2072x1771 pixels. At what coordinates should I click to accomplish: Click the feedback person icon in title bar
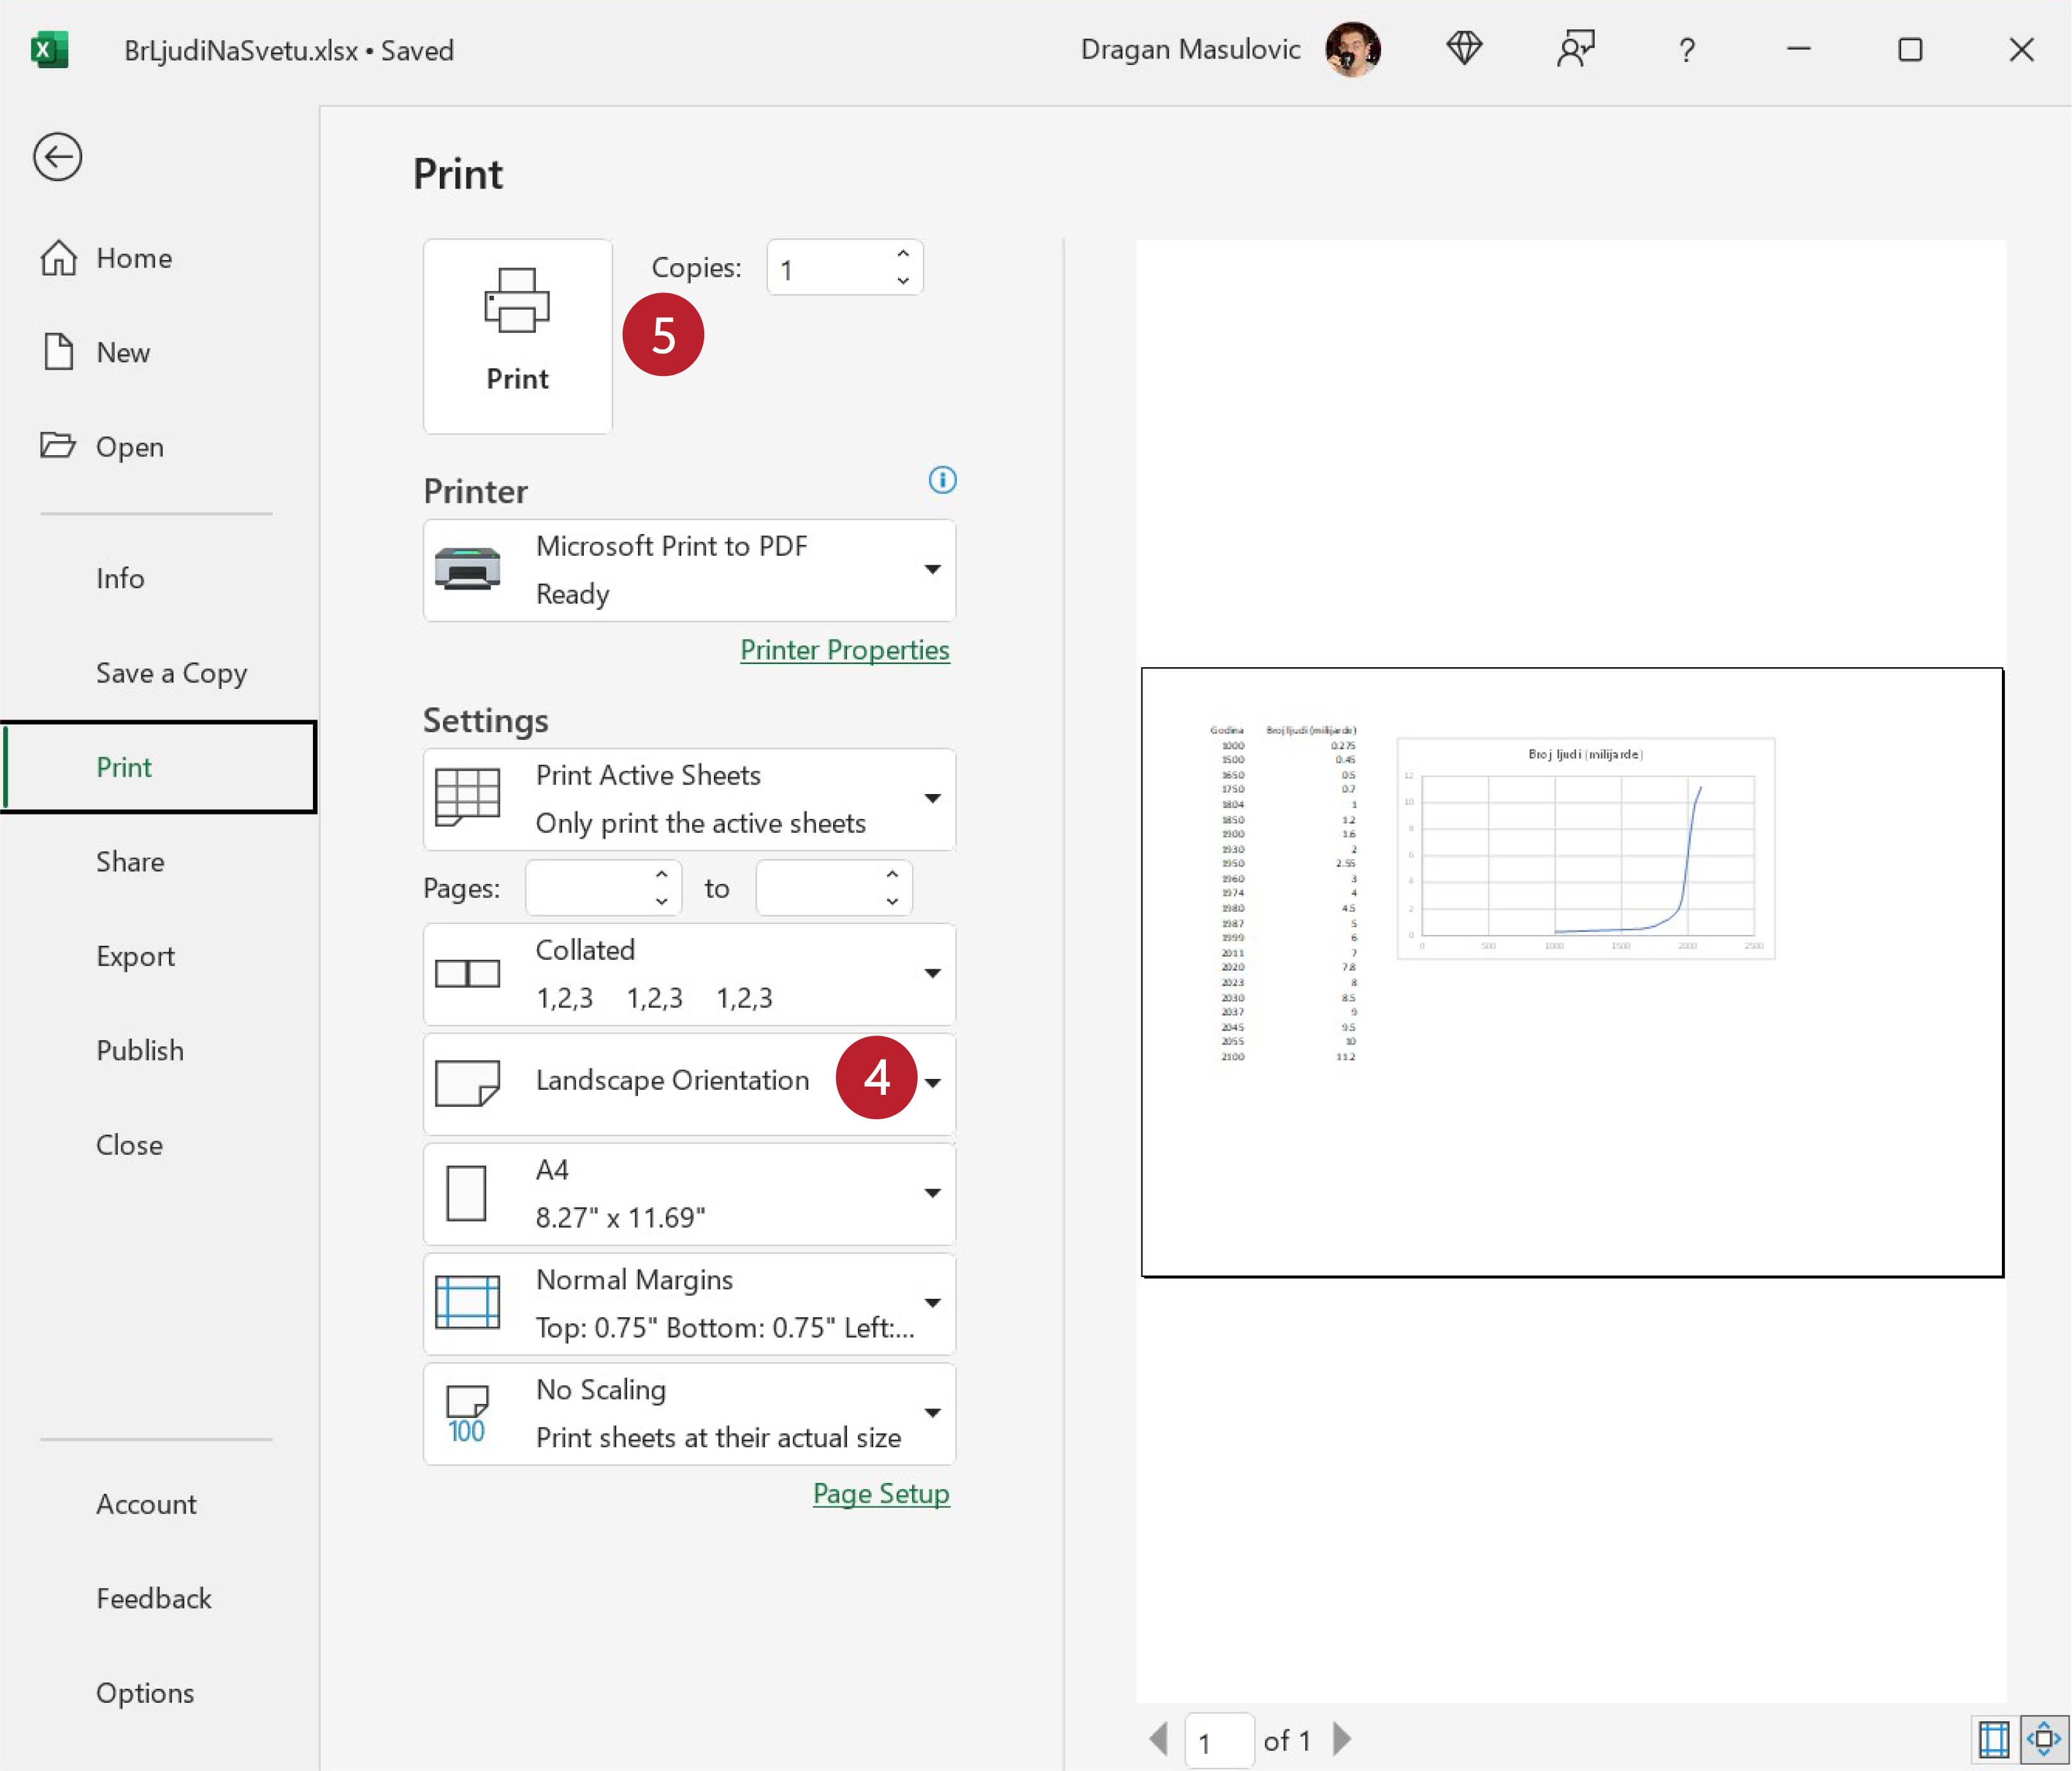coord(1575,49)
